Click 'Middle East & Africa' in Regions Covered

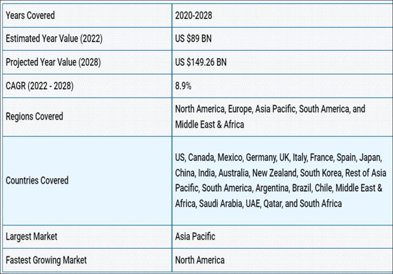click(x=209, y=125)
